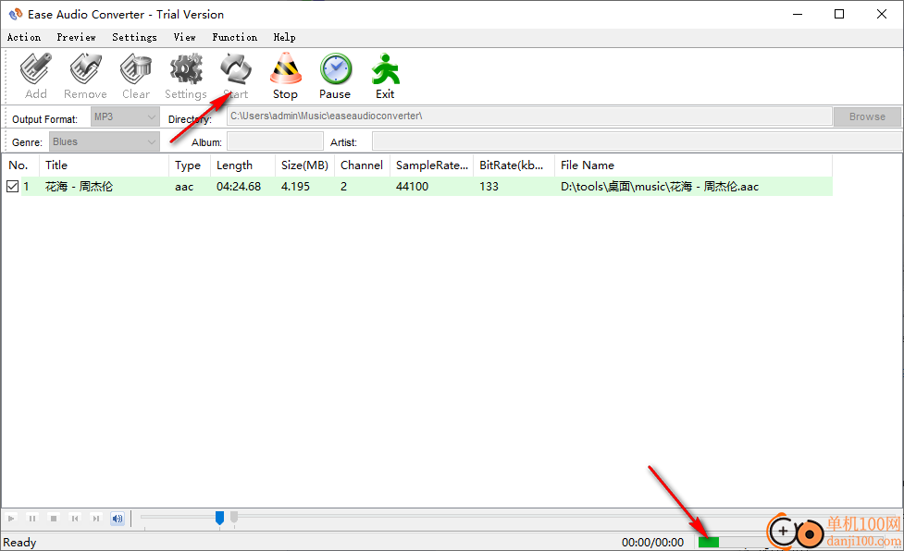The image size is (904, 551).
Task: Click the Browse button
Action: click(x=867, y=116)
